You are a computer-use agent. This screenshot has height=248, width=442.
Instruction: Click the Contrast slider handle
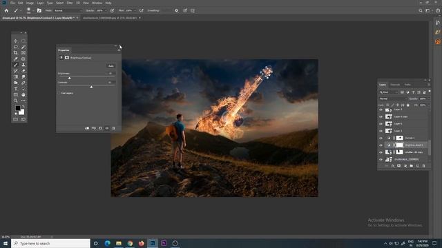pyautogui.click(x=91, y=87)
